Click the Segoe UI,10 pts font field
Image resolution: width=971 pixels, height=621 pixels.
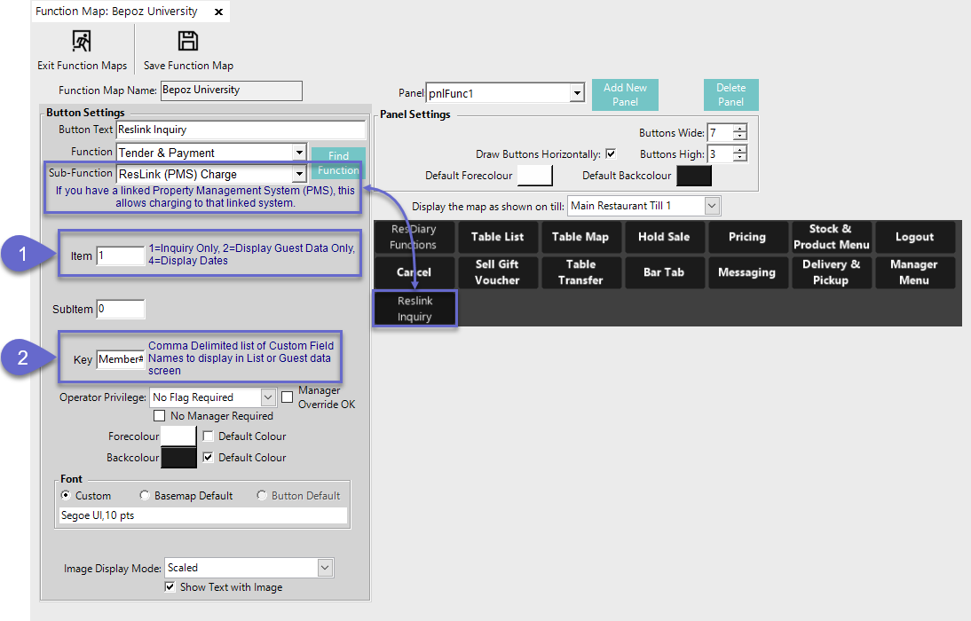click(x=203, y=515)
